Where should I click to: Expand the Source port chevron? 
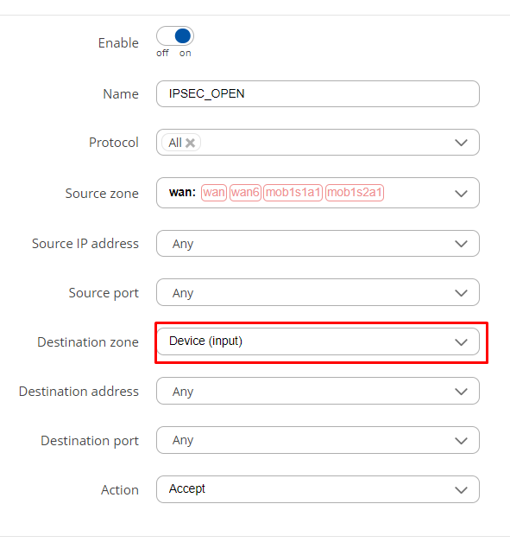[x=461, y=293]
